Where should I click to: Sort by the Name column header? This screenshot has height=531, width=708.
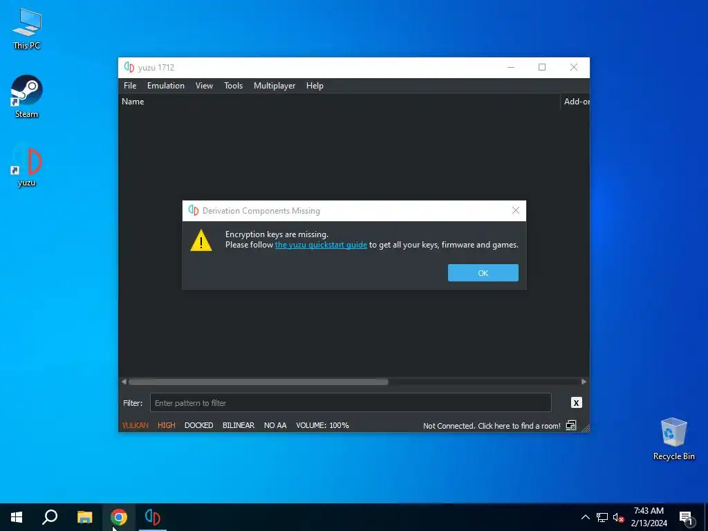(339, 102)
